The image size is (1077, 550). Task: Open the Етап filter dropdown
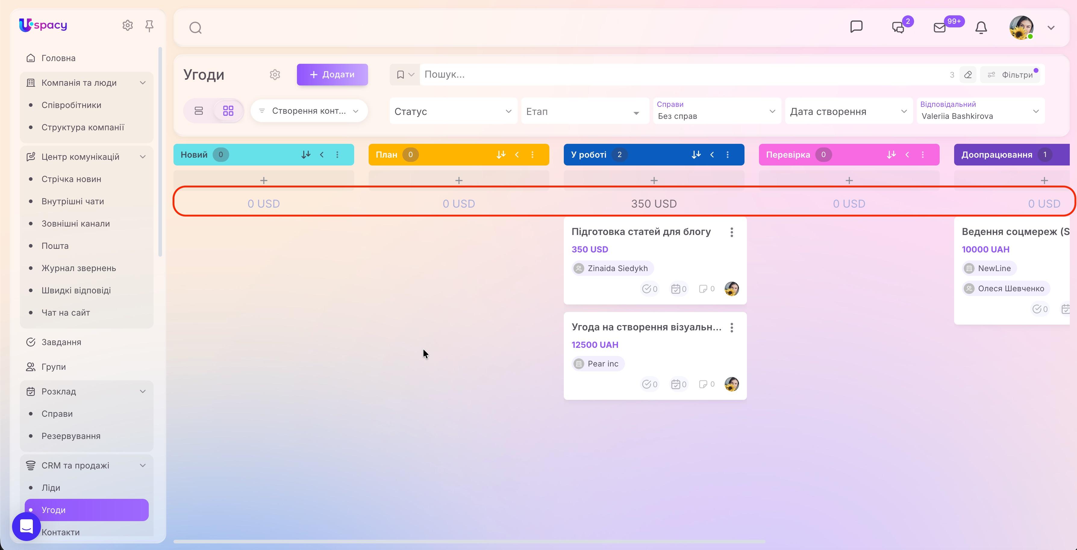click(585, 111)
